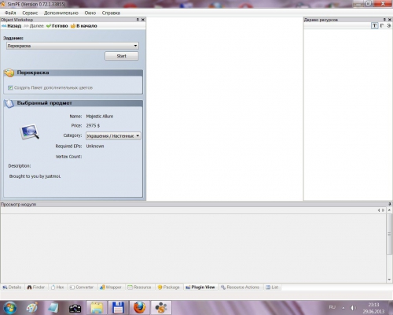Click the Перекраска paint palette icon
The image size is (393, 315).
9,72
